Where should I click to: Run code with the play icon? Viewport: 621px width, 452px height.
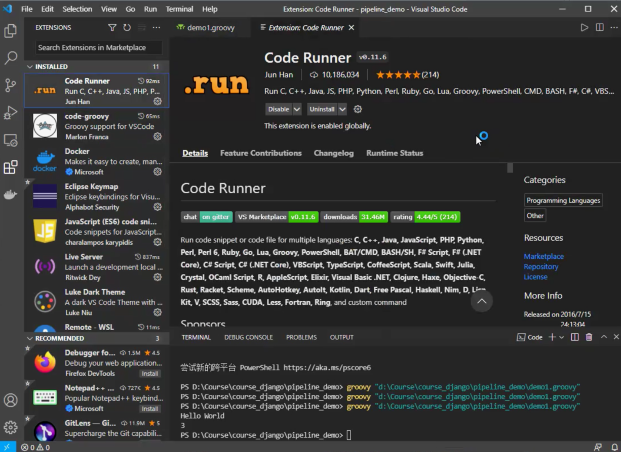coord(585,28)
